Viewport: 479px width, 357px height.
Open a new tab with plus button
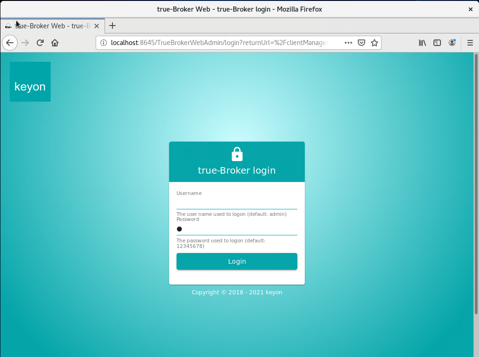pyautogui.click(x=112, y=26)
